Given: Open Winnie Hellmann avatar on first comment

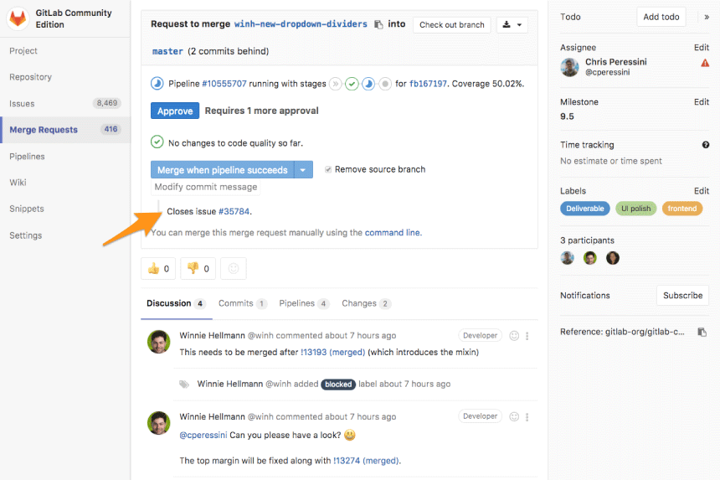Looking at the screenshot, I should pos(158,342).
